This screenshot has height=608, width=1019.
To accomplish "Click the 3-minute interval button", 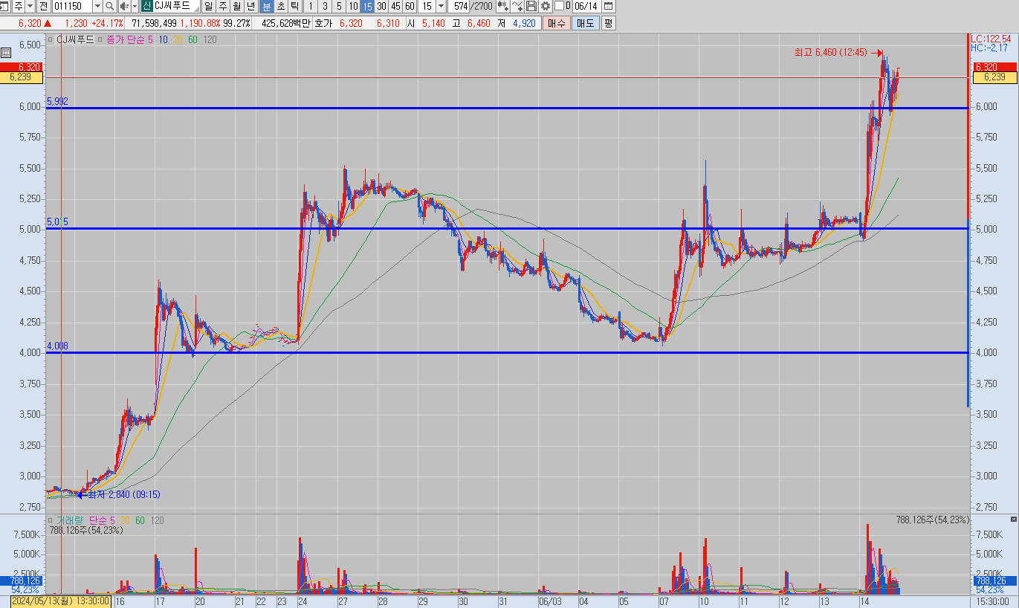I will (325, 6).
